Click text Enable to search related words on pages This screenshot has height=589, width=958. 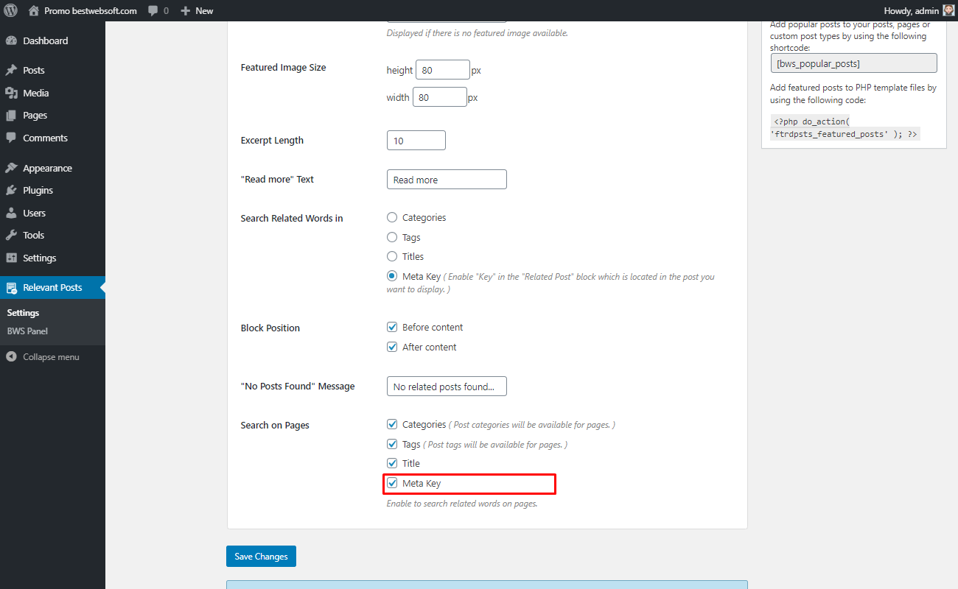coord(462,504)
